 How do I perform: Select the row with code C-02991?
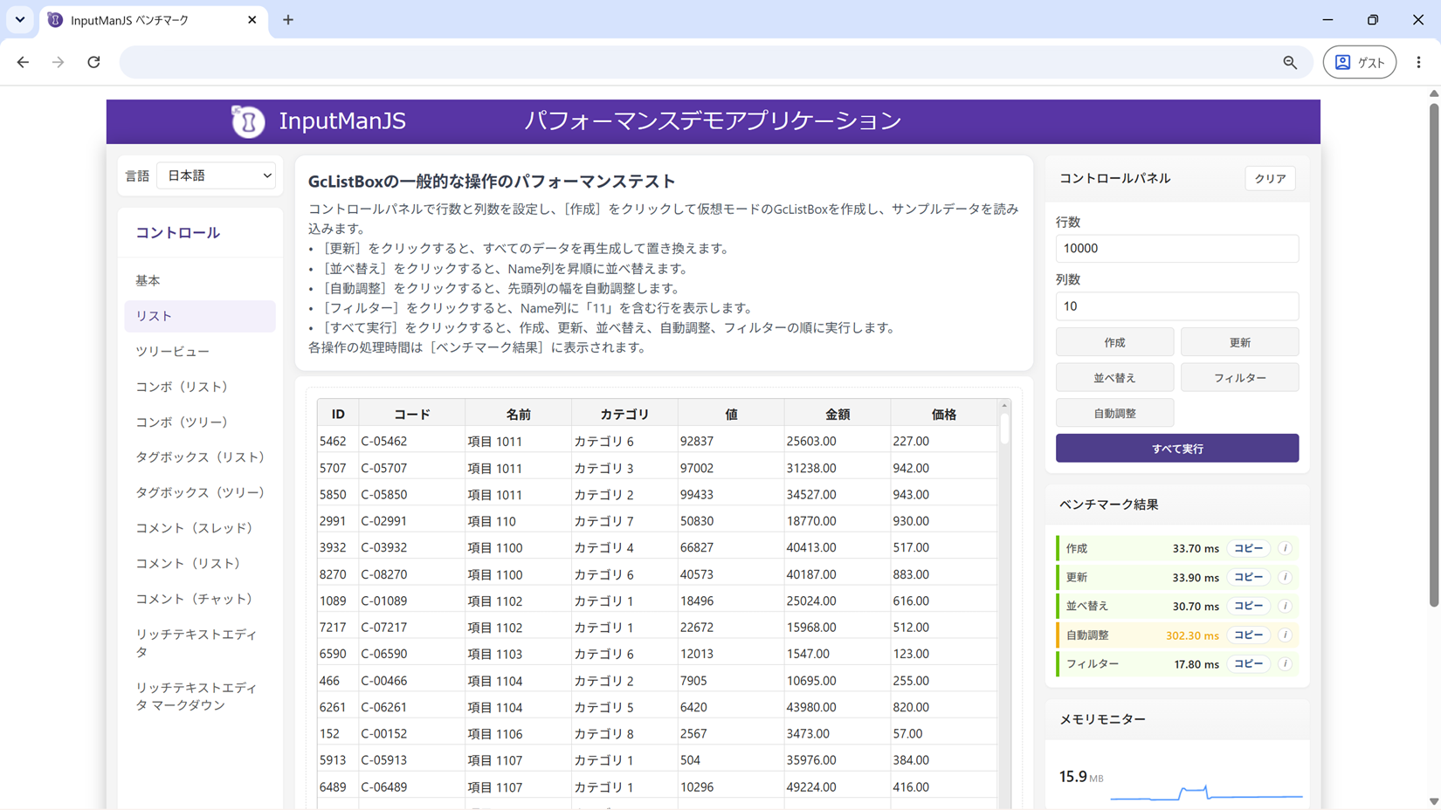657,521
